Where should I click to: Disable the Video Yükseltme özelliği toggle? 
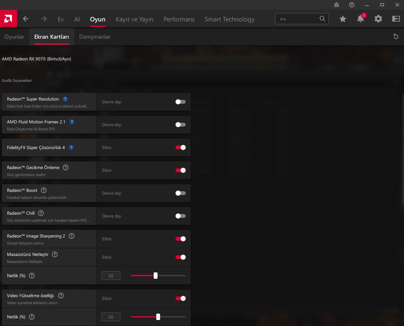(x=180, y=298)
